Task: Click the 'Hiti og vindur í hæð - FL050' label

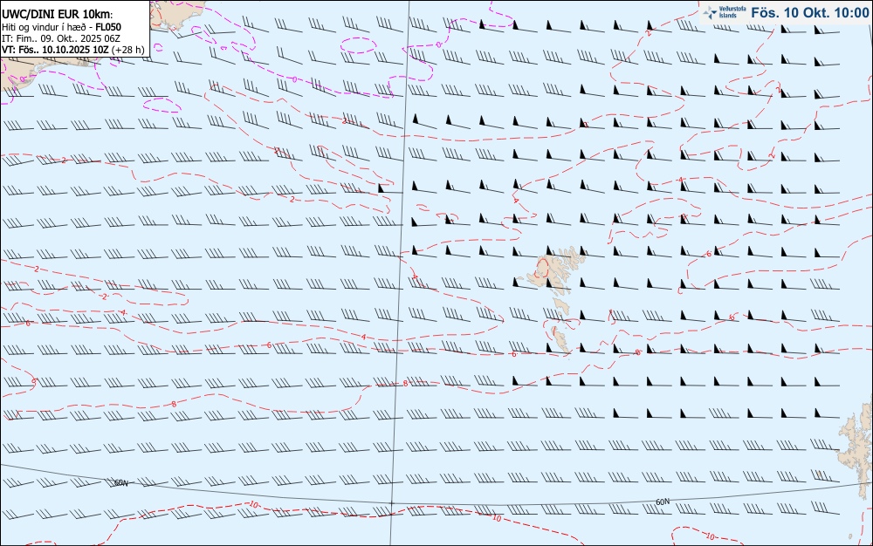Action: (61, 27)
